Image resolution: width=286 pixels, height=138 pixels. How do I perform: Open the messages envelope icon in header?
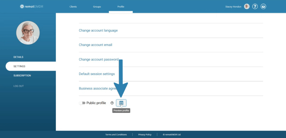263,6
